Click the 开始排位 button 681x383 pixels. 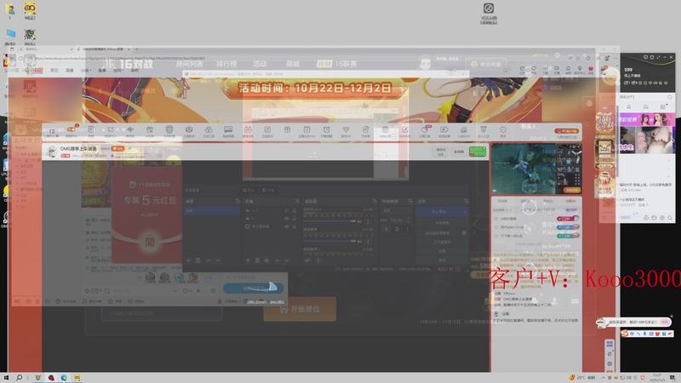300,309
